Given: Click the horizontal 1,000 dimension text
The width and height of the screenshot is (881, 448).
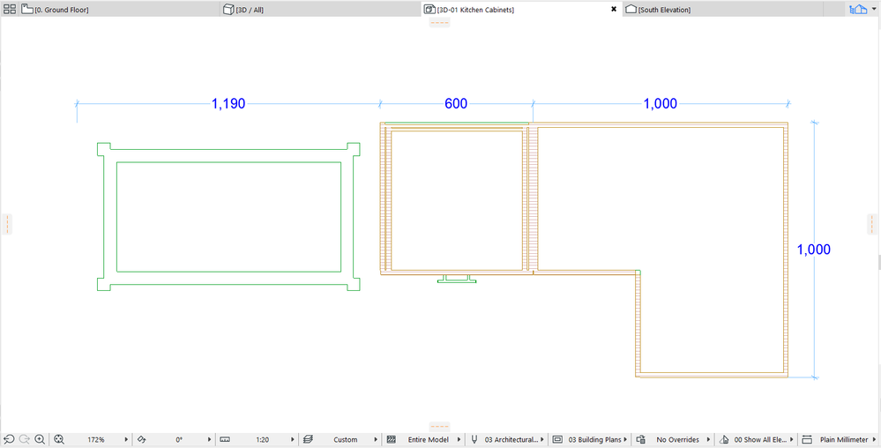Looking at the screenshot, I should click(x=661, y=103).
